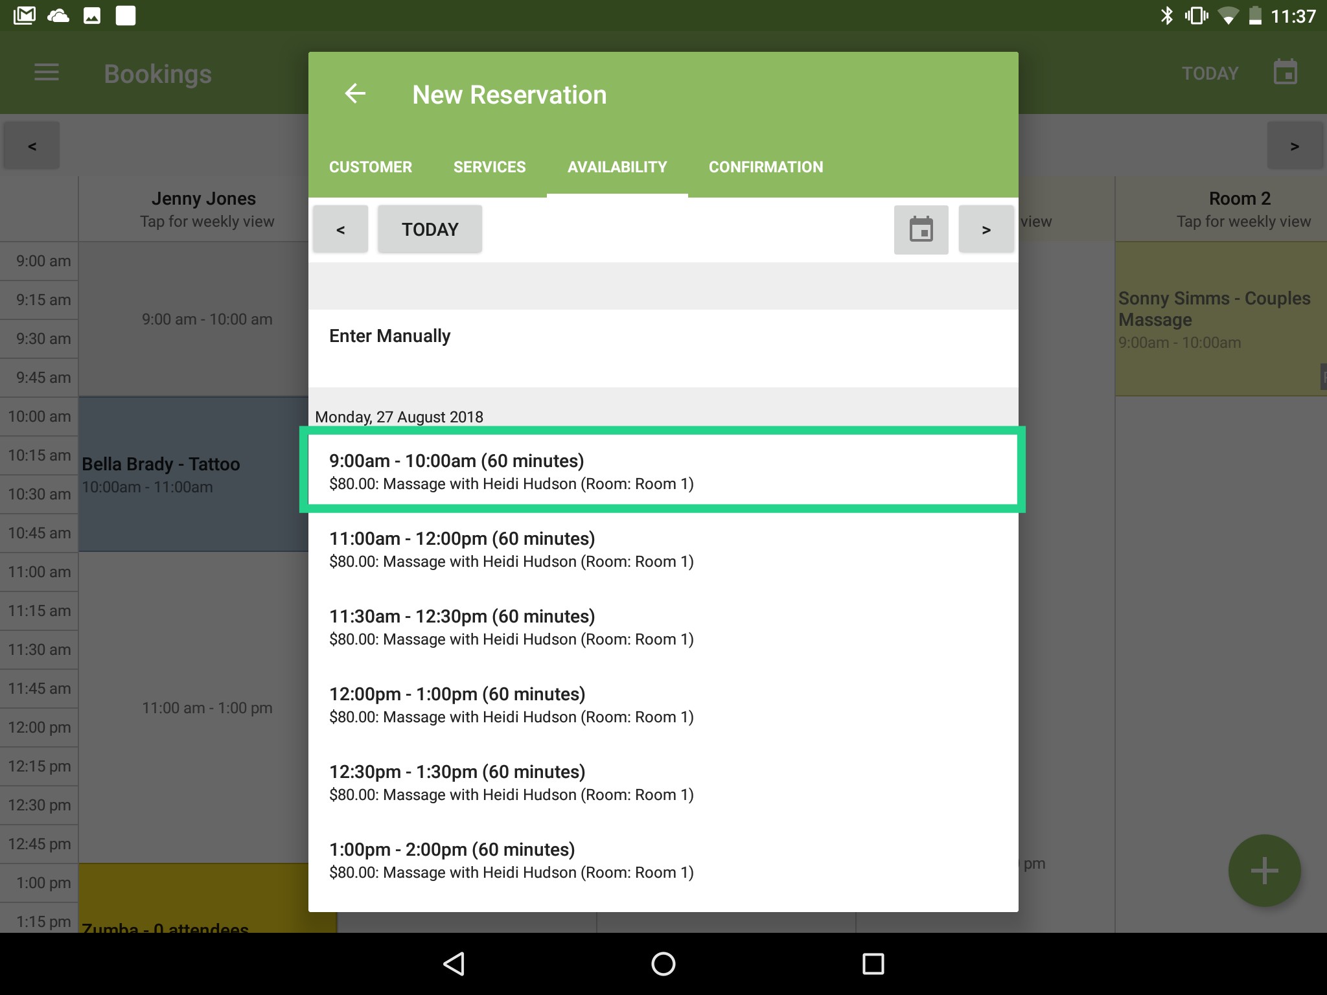
Task: Select the 11:00am - 12:00pm time slot
Action: tap(661, 549)
